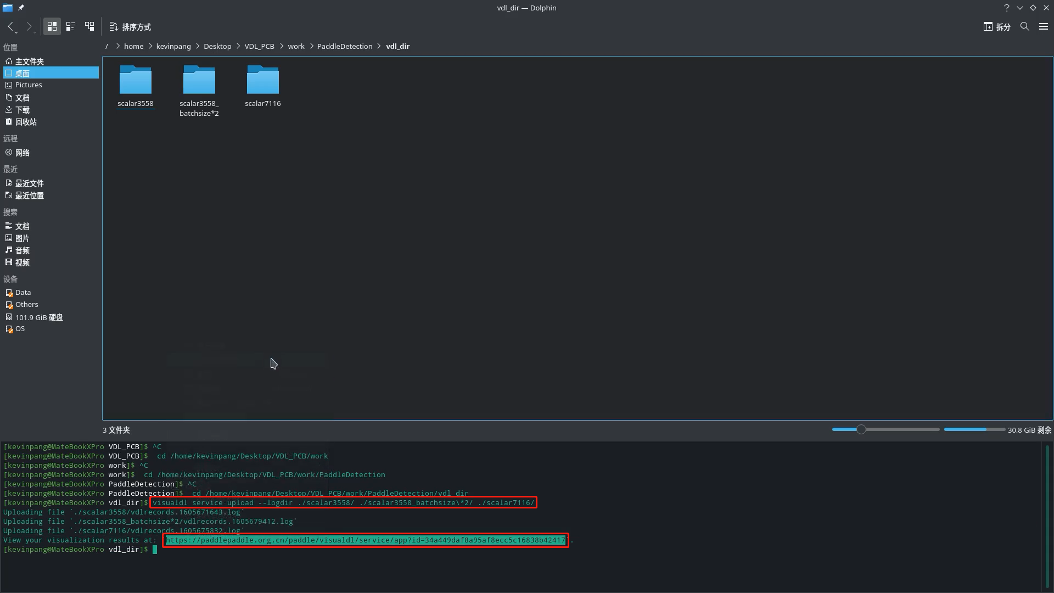Open 回收站 trash entry in sidebar
This screenshot has height=593, width=1054.
click(26, 121)
